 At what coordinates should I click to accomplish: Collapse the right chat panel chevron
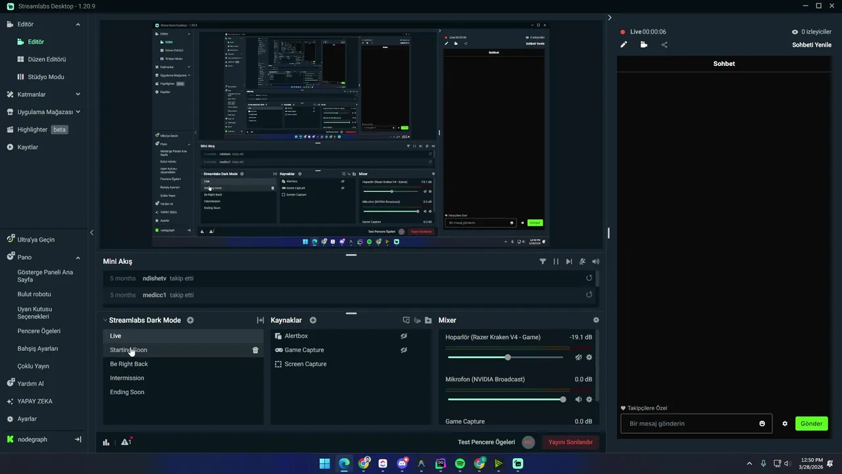610,18
